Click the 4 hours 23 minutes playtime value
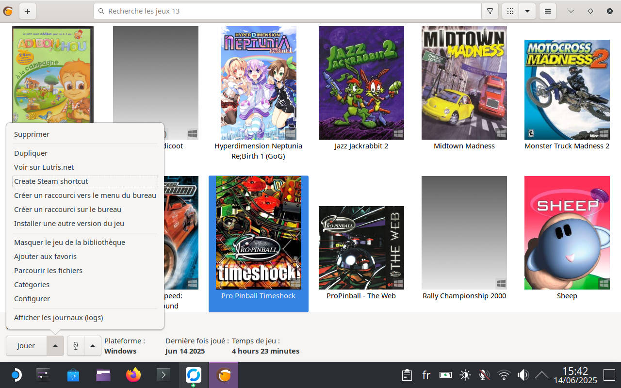Image resolution: width=621 pixels, height=388 pixels. click(x=265, y=351)
